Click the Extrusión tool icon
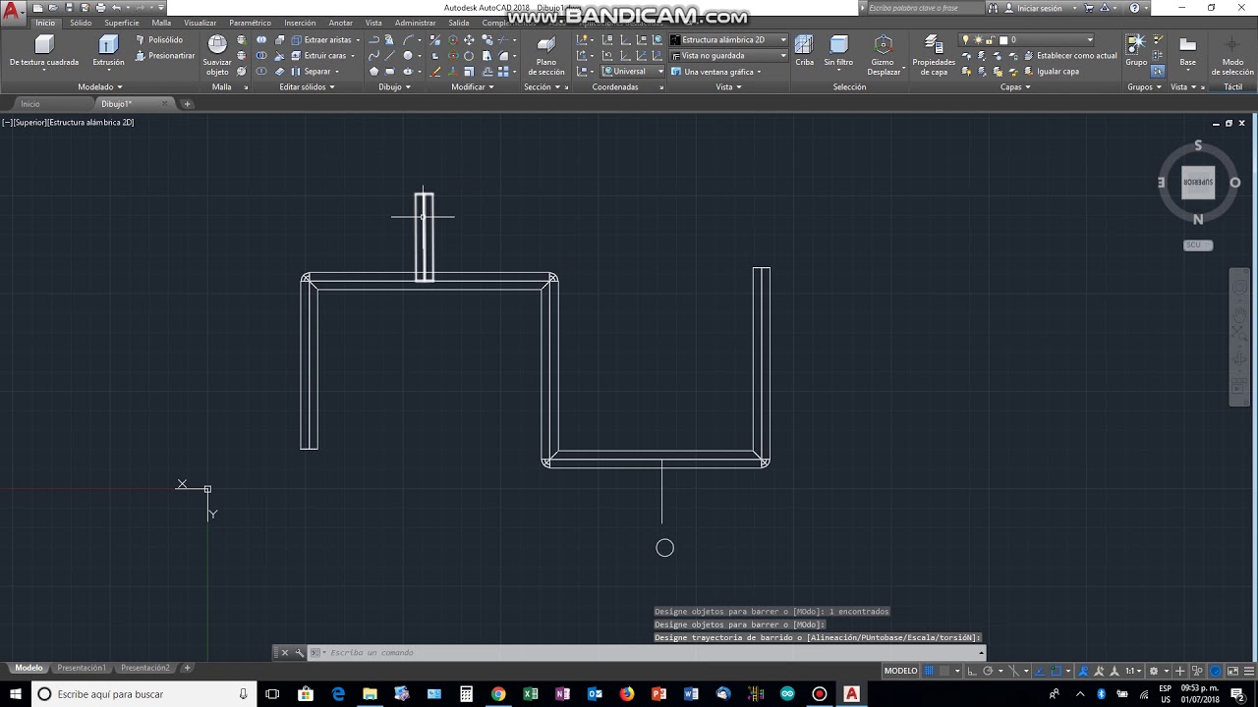The image size is (1258, 707). pyautogui.click(x=108, y=44)
